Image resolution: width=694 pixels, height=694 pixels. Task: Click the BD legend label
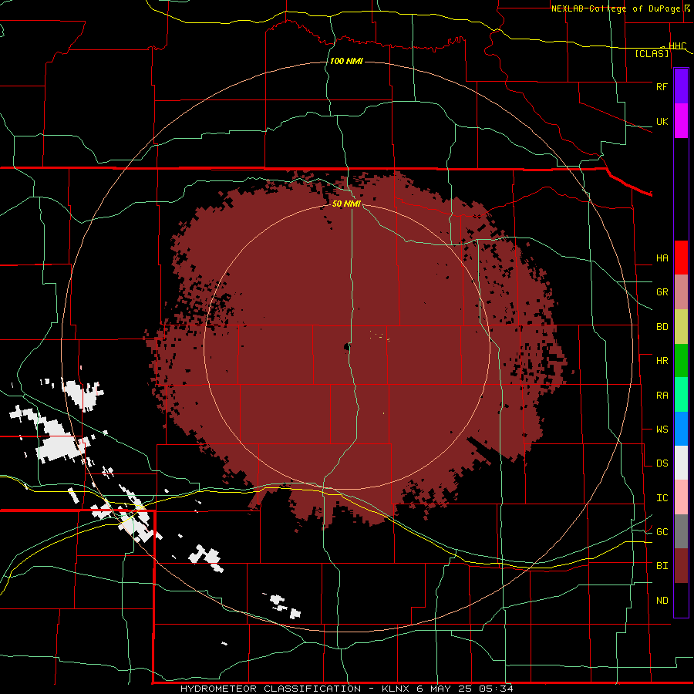(x=662, y=327)
